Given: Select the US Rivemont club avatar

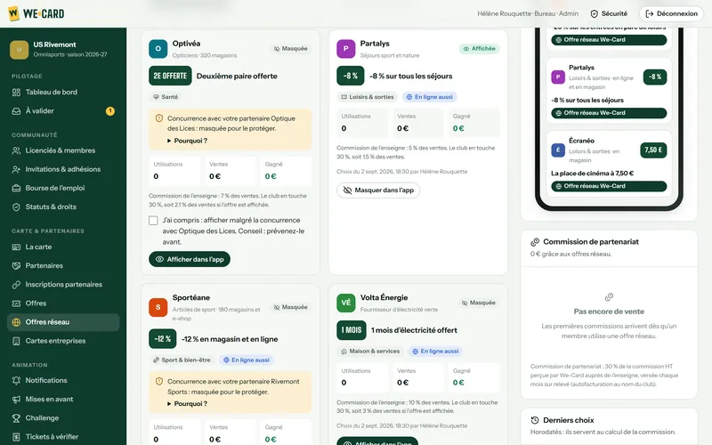Looking at the screenshot, I should [x=19, y=50].
